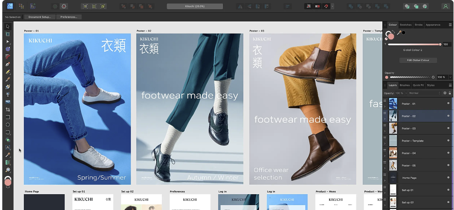This screenshot has width=454, height=210.
Task: Toggle the Layers panel lock icon
Action: [450, 93]
